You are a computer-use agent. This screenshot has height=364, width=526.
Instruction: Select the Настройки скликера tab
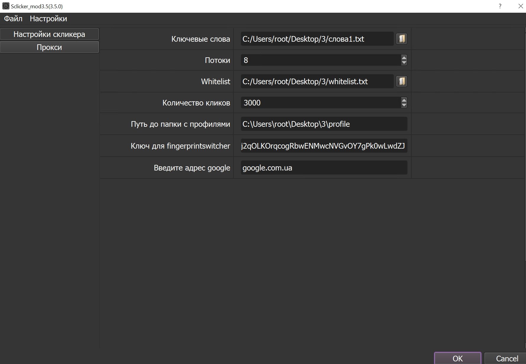(x=49, y=34)
